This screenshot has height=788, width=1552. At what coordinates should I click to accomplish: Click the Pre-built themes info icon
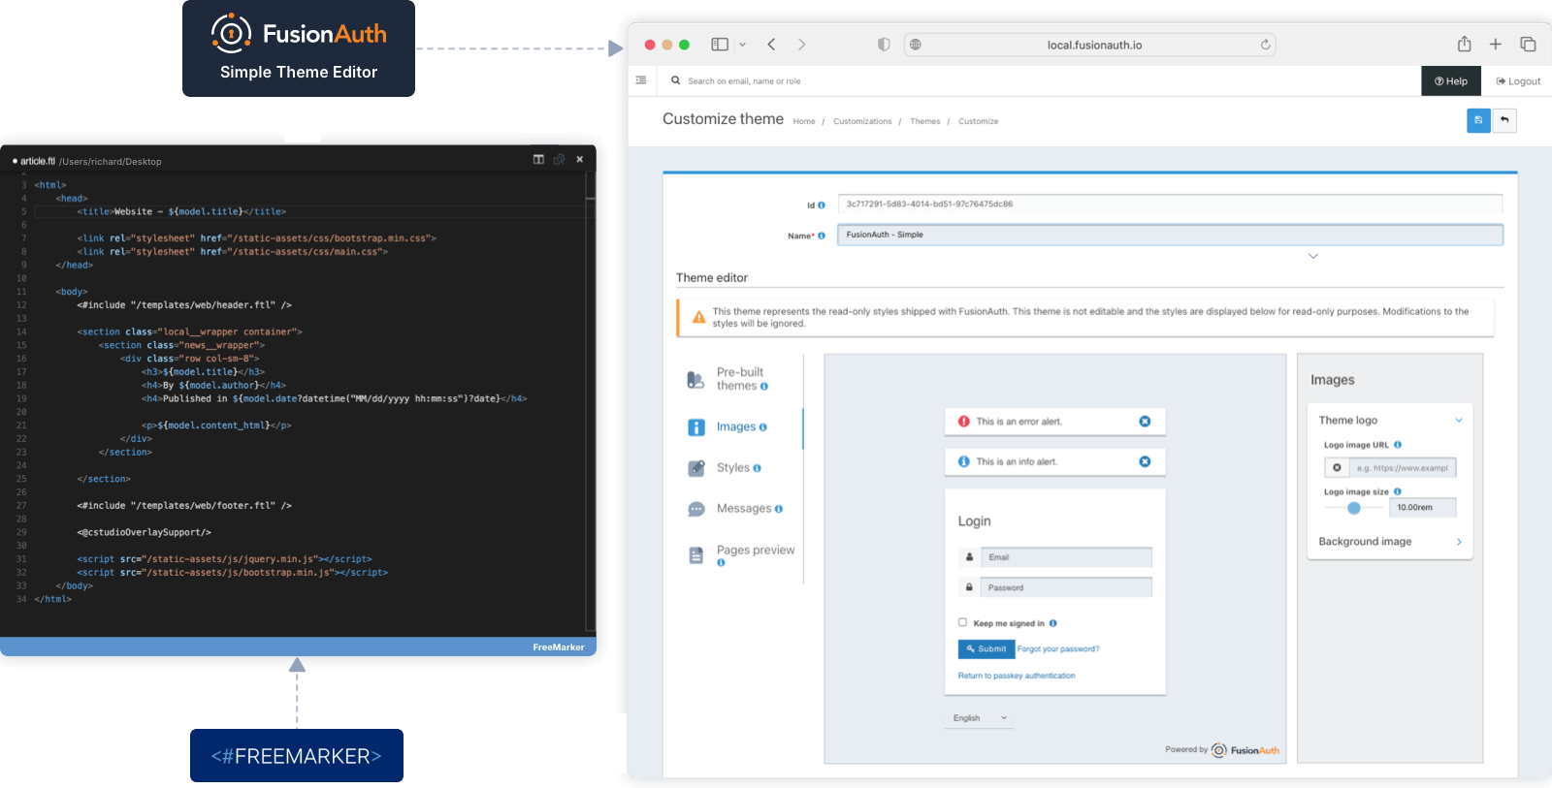764,387
